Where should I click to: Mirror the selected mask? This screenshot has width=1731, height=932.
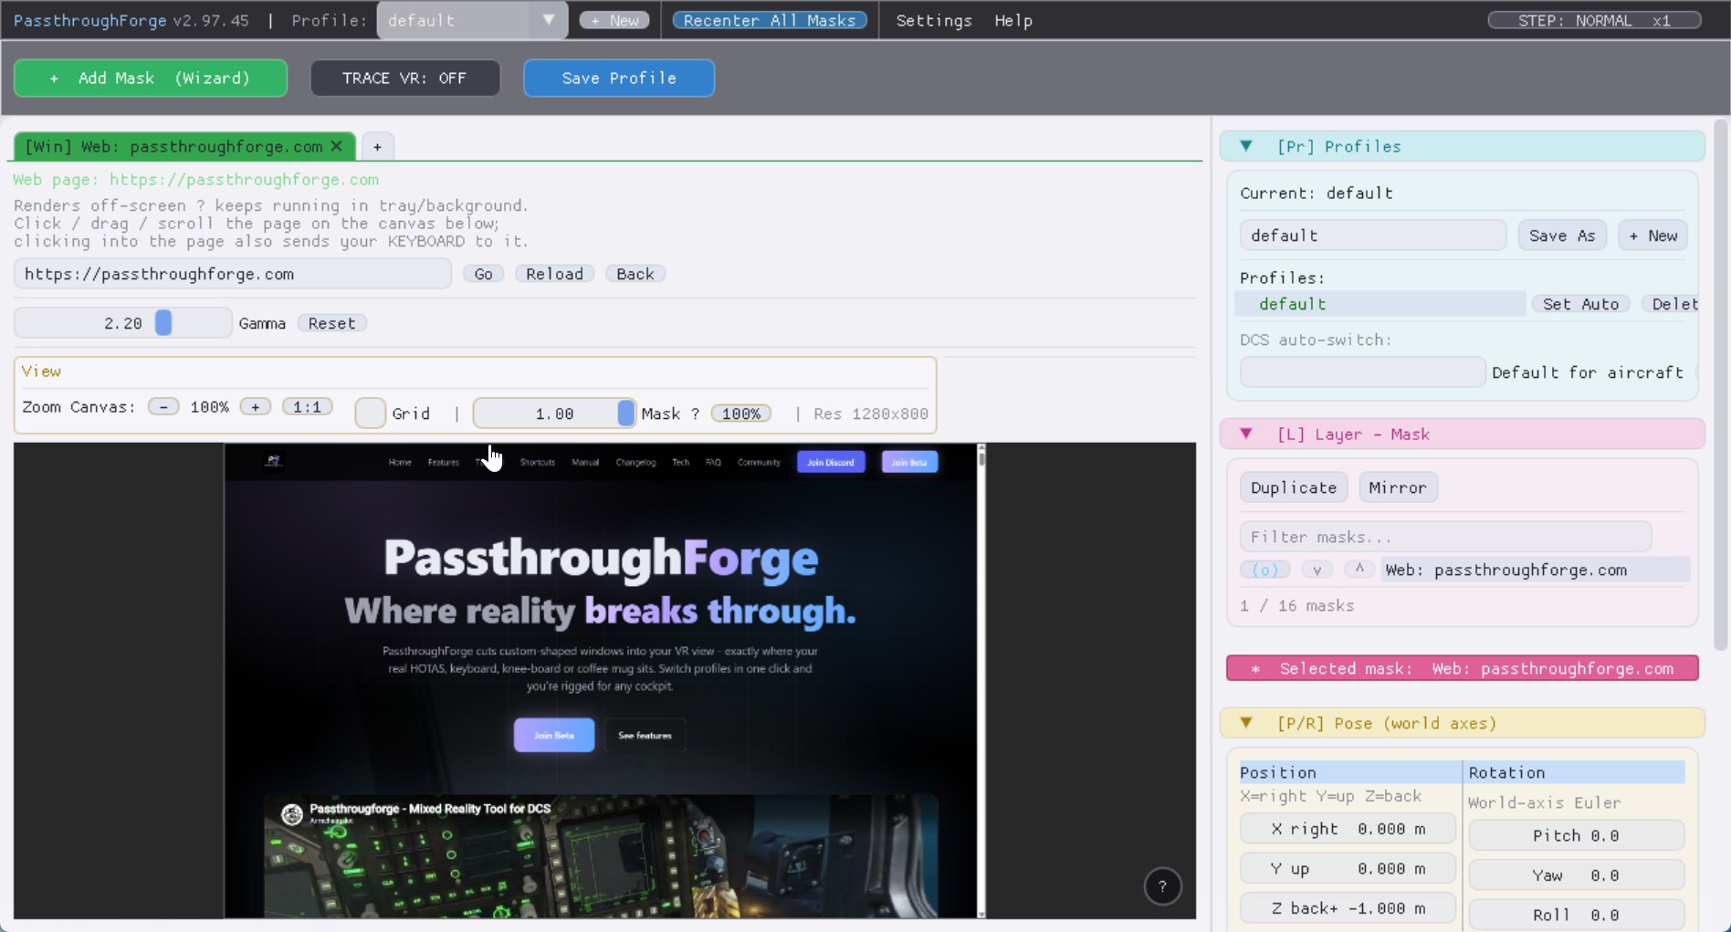pyautogui.click(x=1398, y=487)
